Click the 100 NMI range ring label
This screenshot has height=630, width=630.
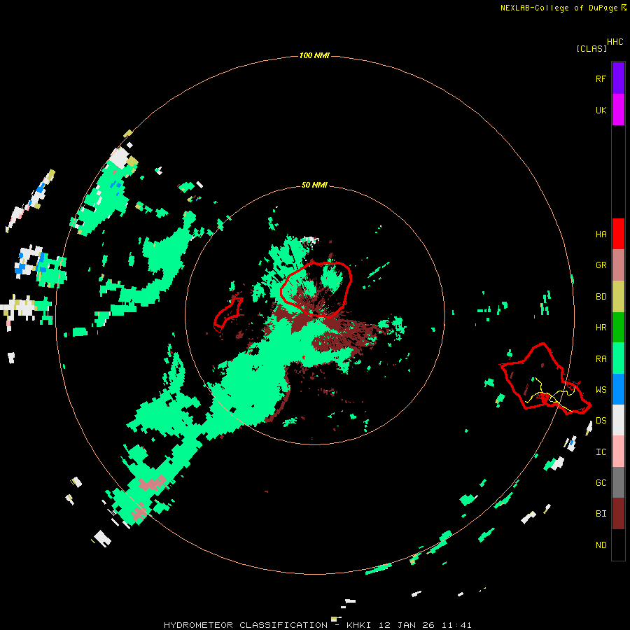click(314, 55)
